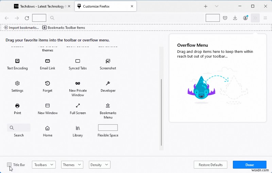This screenshot has width=272, height=173.
Task: Click the Overflow Menu heading
Action: (192, 45)
